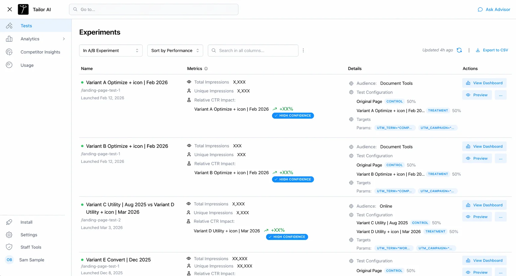Image resolution: width=516 pixels, height=276 pixels.
Task: Open more actions for Variant B Optimize
Action: coord(501,158)
